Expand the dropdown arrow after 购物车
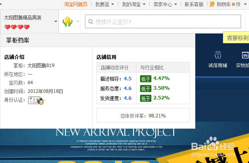 pyautogui.click(x=245, y=4)
